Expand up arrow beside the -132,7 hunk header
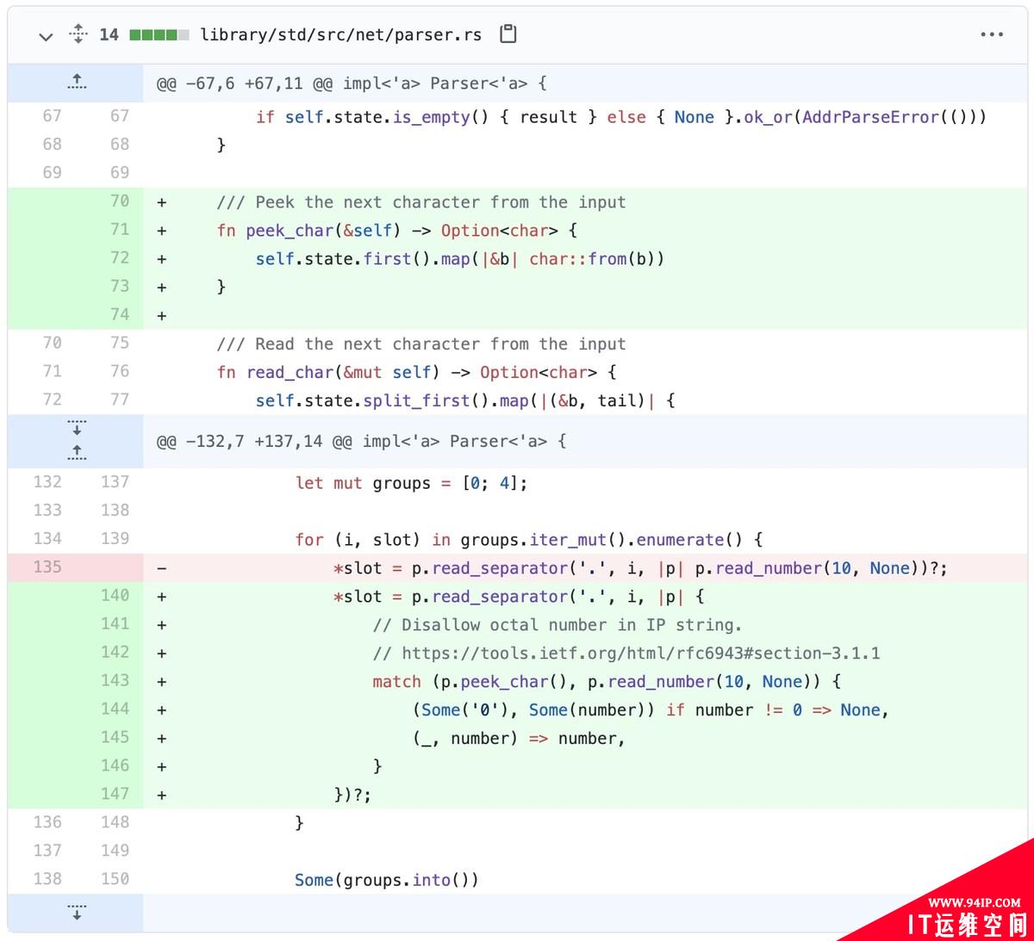1034x941 pixels. click(x=77, y=451)
